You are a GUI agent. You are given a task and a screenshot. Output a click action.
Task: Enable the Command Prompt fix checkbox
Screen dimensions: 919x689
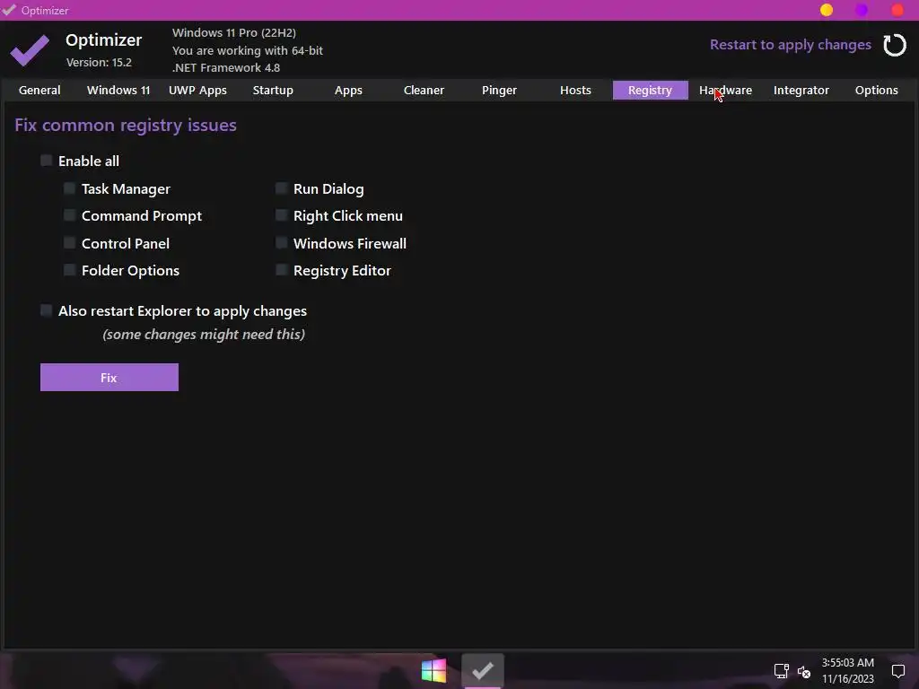pyautogui.click(x=69, y=215)
